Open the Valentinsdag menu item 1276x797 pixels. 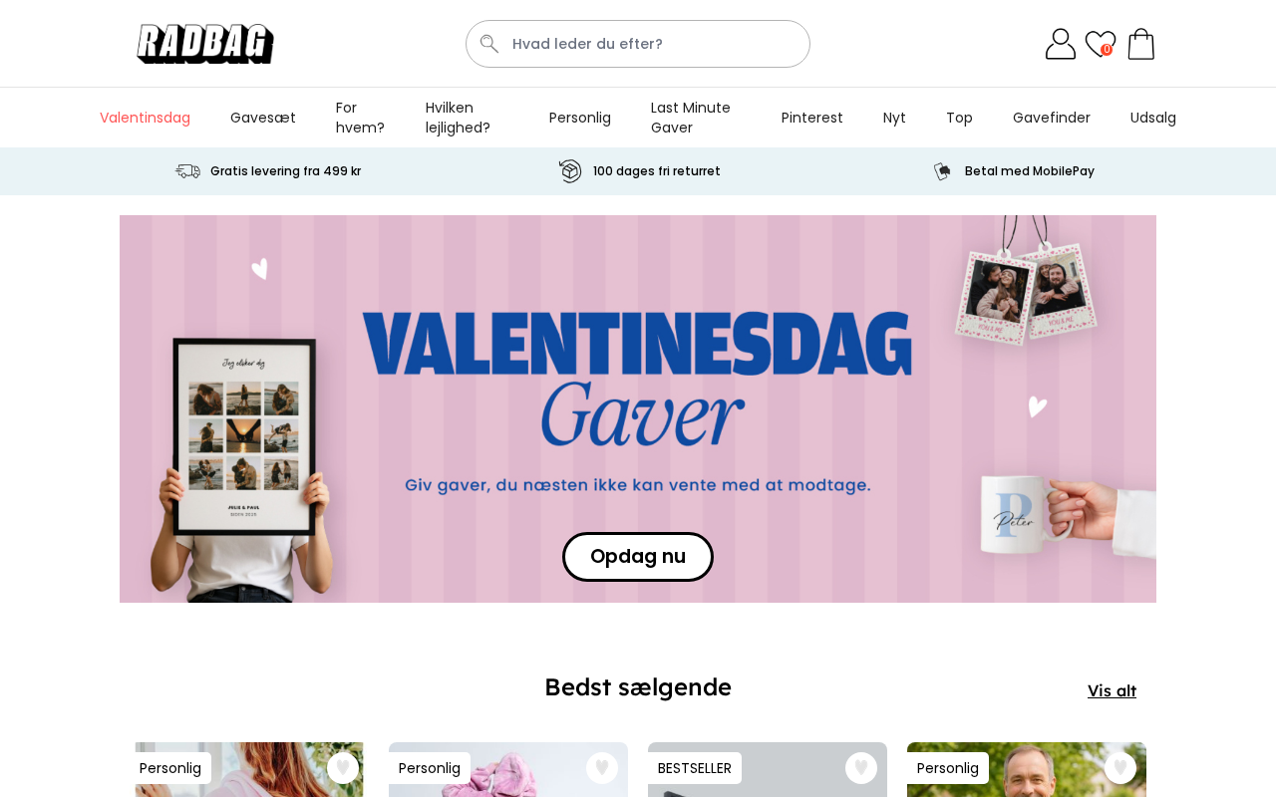pyautogui.click(x=145, y=118)
